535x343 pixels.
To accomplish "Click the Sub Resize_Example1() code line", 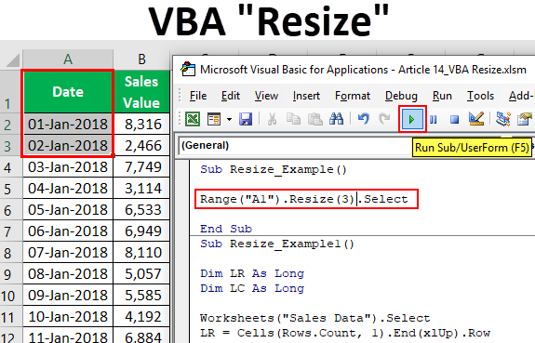I will click(x=277, y=244).
